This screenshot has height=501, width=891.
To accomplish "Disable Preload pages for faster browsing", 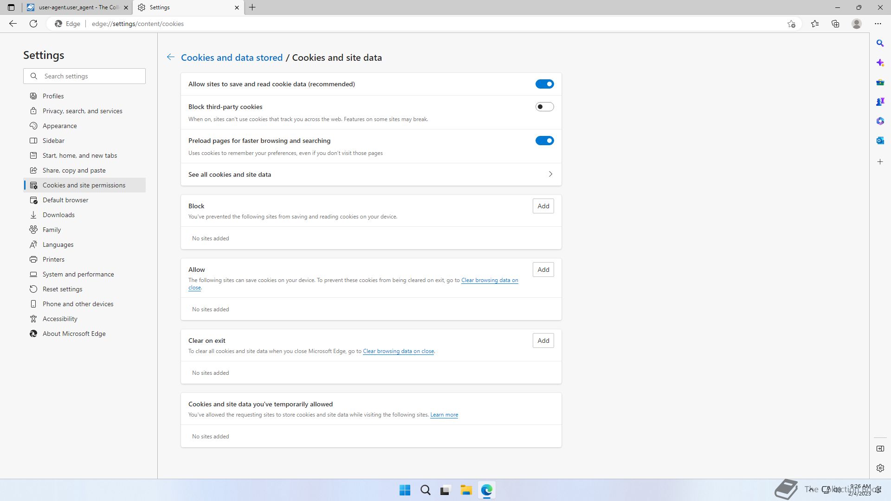I will pos(544,141).
